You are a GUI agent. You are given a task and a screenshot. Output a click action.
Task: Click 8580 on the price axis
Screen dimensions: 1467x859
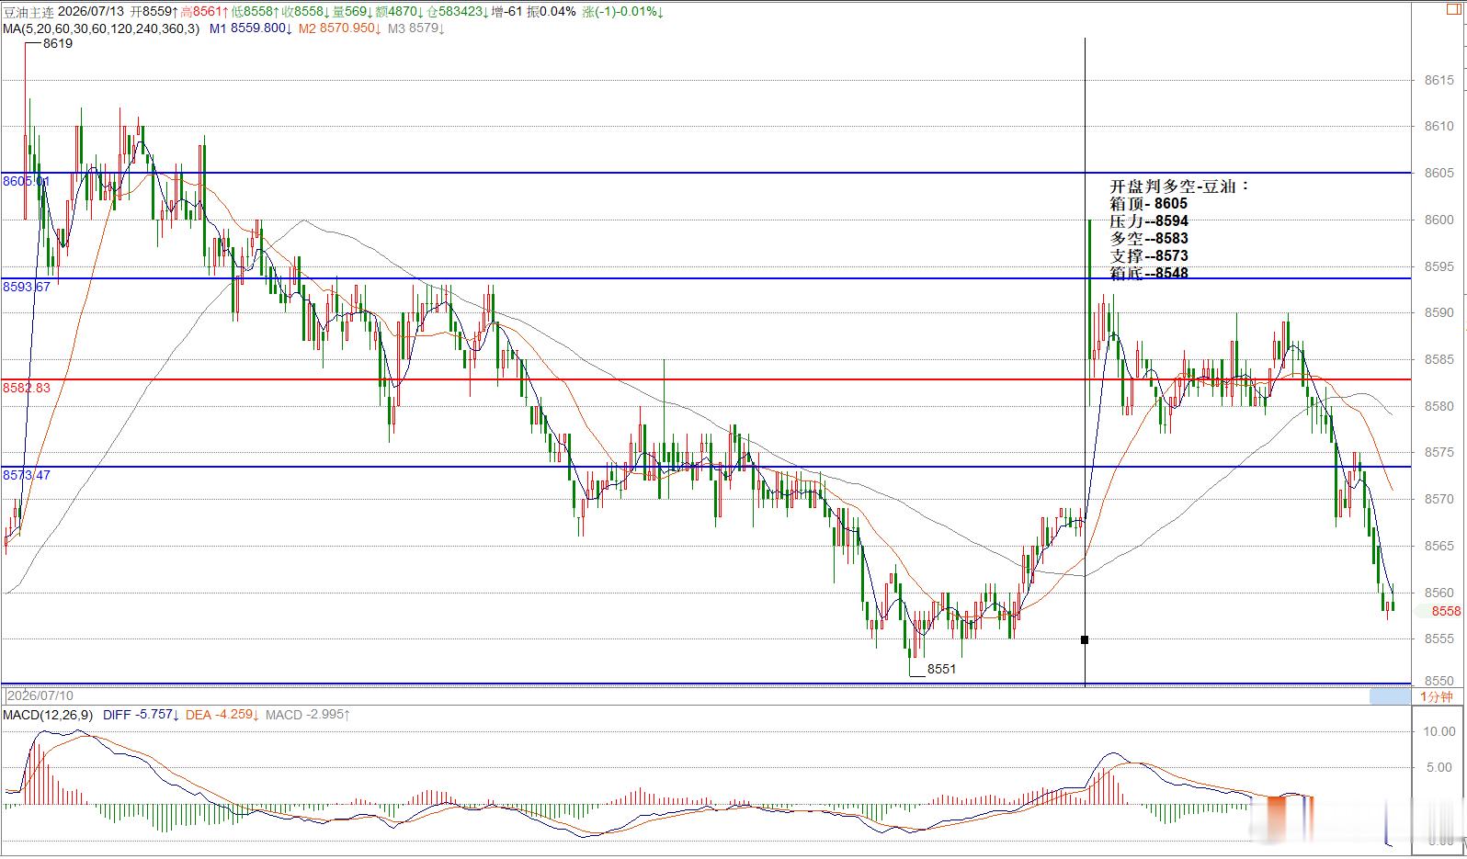coord(1439,406)
